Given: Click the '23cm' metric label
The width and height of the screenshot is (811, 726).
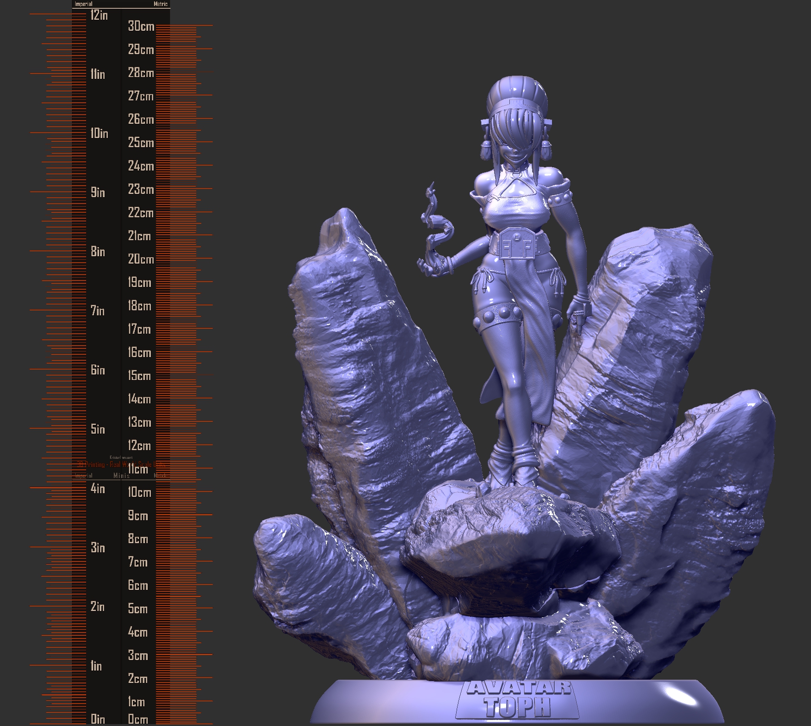Looking at the screenshot, I should click(x=141, y=189).
